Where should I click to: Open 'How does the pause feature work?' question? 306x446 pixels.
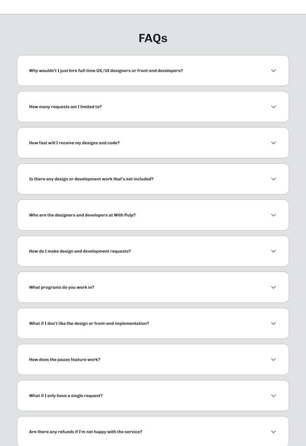click(x=65, y=359)
